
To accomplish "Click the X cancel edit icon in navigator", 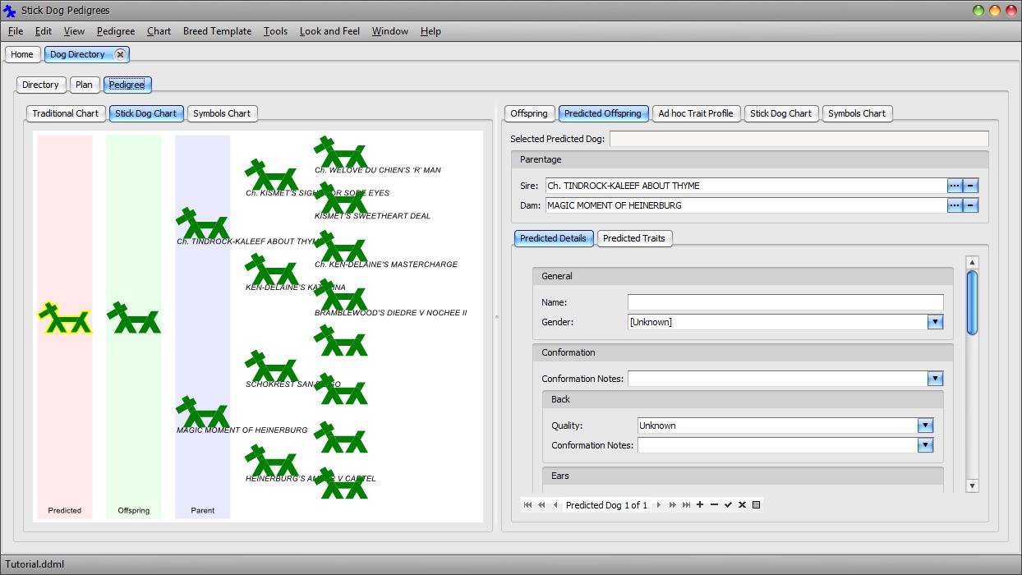I will pos(742,505).
